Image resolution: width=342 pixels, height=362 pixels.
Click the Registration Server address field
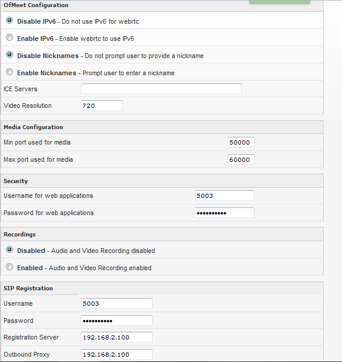pyautogui.click(x=116, y=337)
